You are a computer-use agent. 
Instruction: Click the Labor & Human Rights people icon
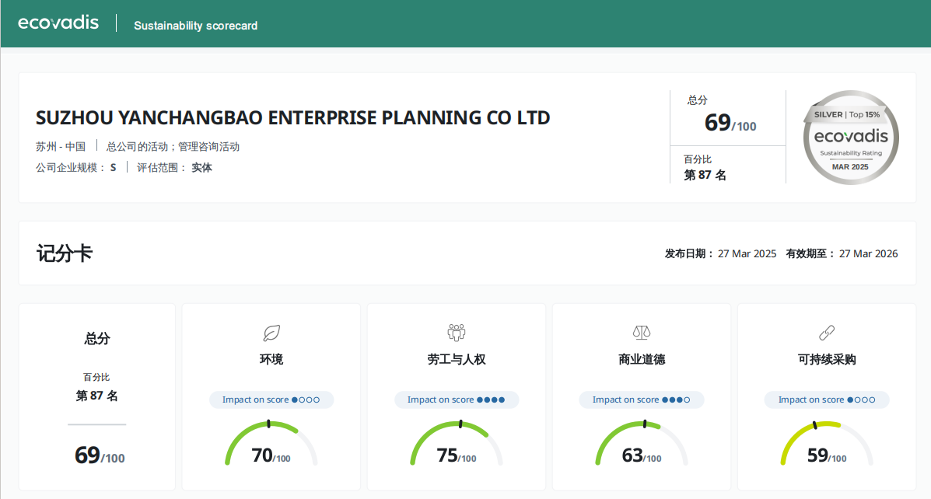tap(456, 332)
